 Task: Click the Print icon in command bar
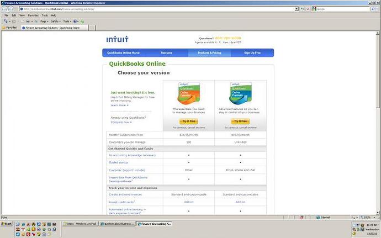28,22
